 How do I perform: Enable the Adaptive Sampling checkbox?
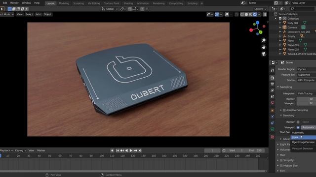[284, 110]
